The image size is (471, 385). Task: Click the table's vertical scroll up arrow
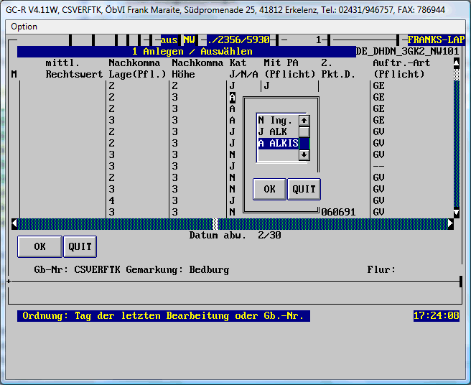457,62
